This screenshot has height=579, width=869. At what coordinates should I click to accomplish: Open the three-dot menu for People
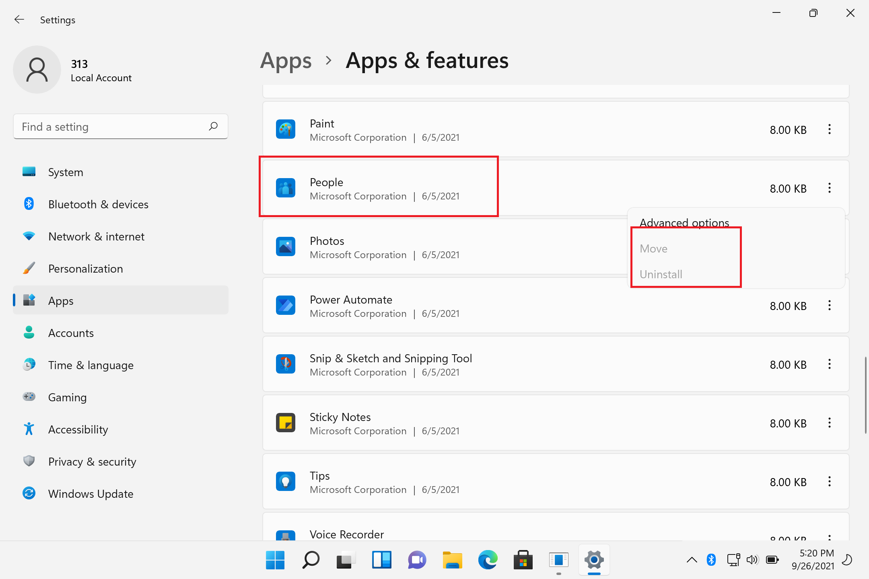coord(830,188)
